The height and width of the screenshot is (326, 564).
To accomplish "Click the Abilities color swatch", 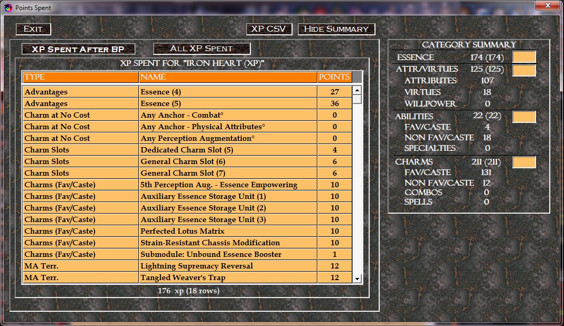I will 524,117.
